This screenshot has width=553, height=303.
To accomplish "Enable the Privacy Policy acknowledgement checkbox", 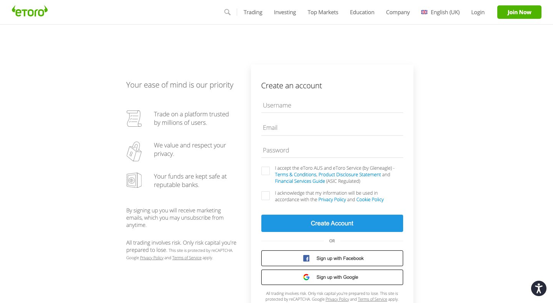I will point(266,195).
